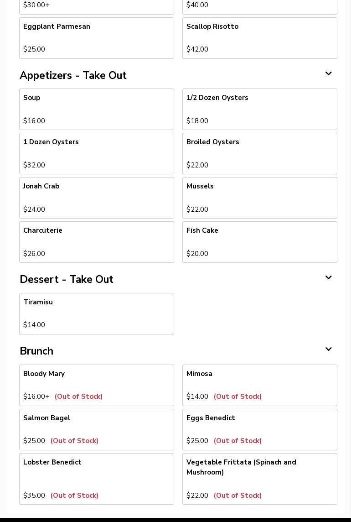Open the Mussels item card
Image resolution: width=351 pixels, height=522 pixels.
coord(260,198)
